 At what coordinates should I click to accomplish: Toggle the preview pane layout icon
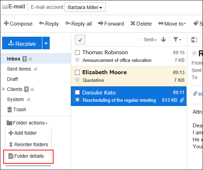click(194, 40)
